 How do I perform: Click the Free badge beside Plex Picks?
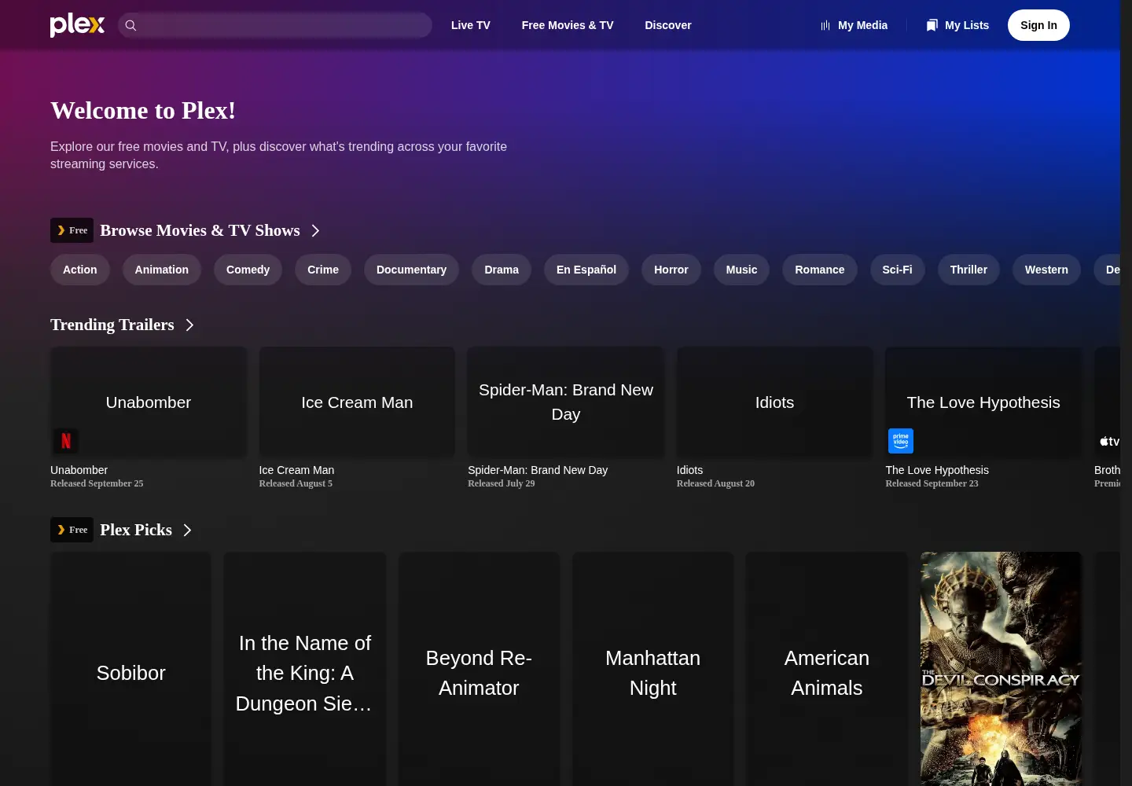coord(72,530)
